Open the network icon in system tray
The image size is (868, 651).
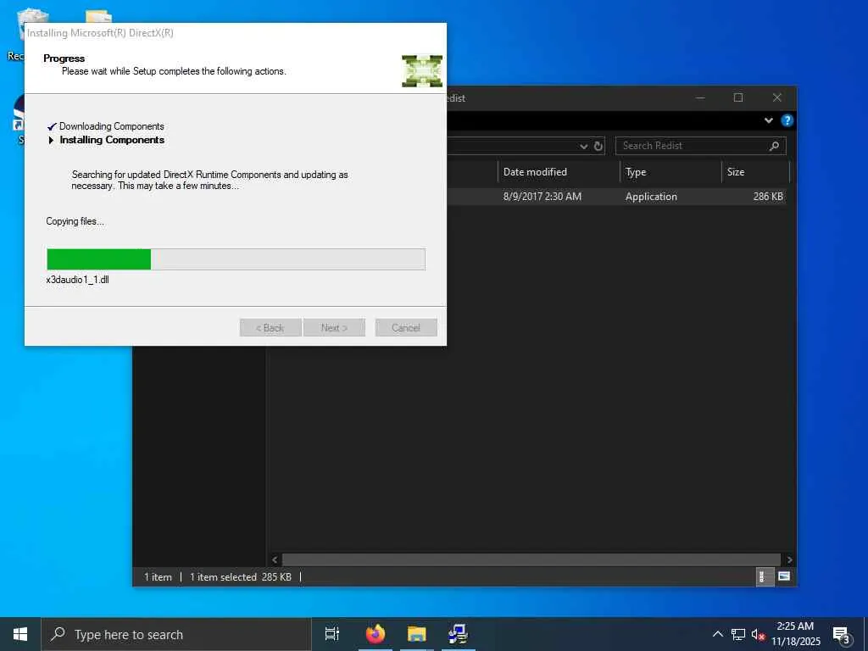(x=737, y=634)
